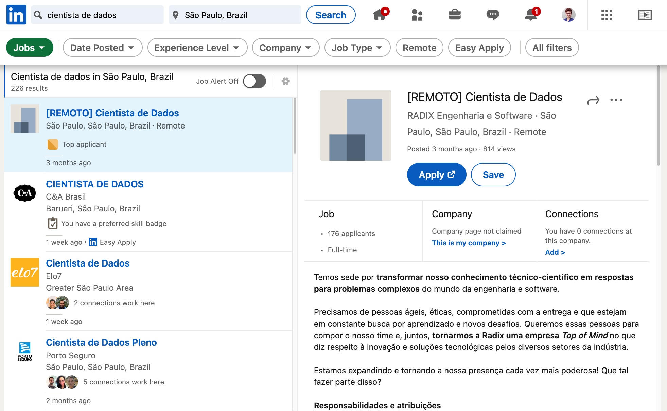Expand the Date Posted dropdown
The image size is (667, 411).
click(x=102, y=48)
